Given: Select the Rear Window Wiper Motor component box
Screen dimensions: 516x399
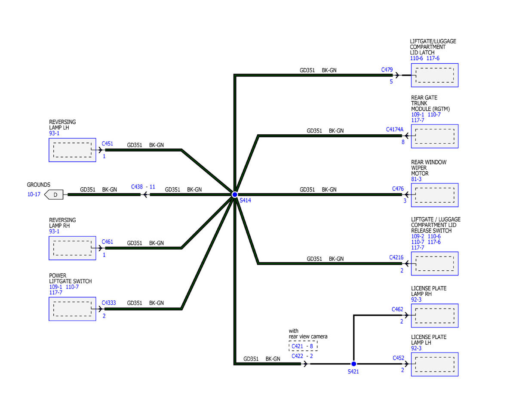Looking at the screenshot, I should coord(434,195).
